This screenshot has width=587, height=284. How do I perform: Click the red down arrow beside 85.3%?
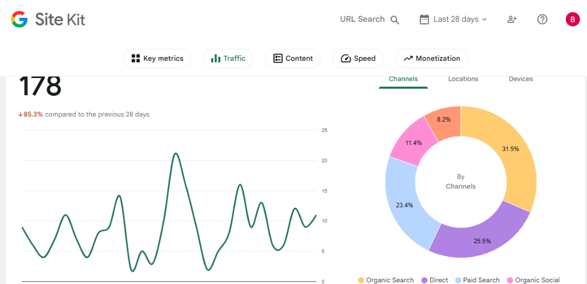[21, 115]
